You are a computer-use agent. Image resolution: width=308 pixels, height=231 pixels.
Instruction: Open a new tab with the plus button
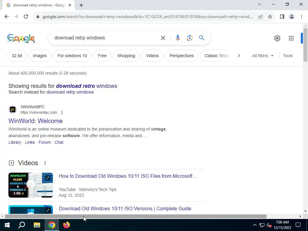click(x=81, y=5)
